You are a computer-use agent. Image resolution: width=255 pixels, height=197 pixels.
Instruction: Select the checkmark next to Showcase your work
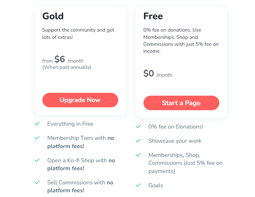click(x=138, y=141)
